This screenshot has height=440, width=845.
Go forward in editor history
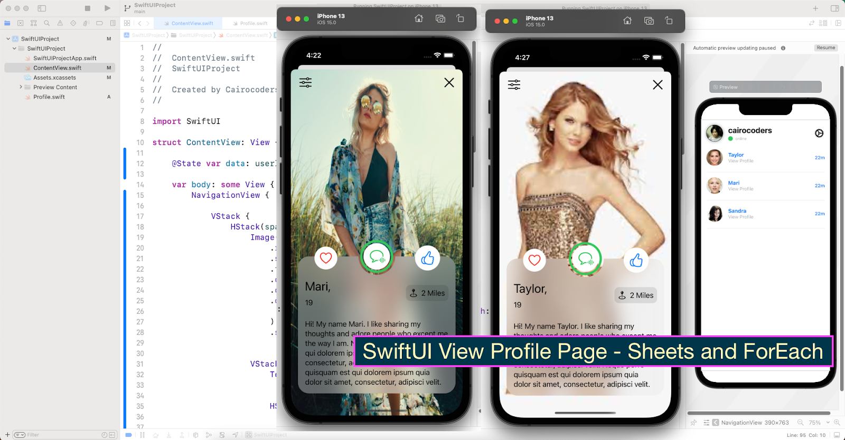click(x=148, y=23)
